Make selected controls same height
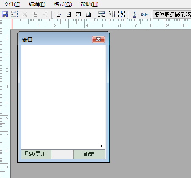191x178 pixels. coord(112,14)
